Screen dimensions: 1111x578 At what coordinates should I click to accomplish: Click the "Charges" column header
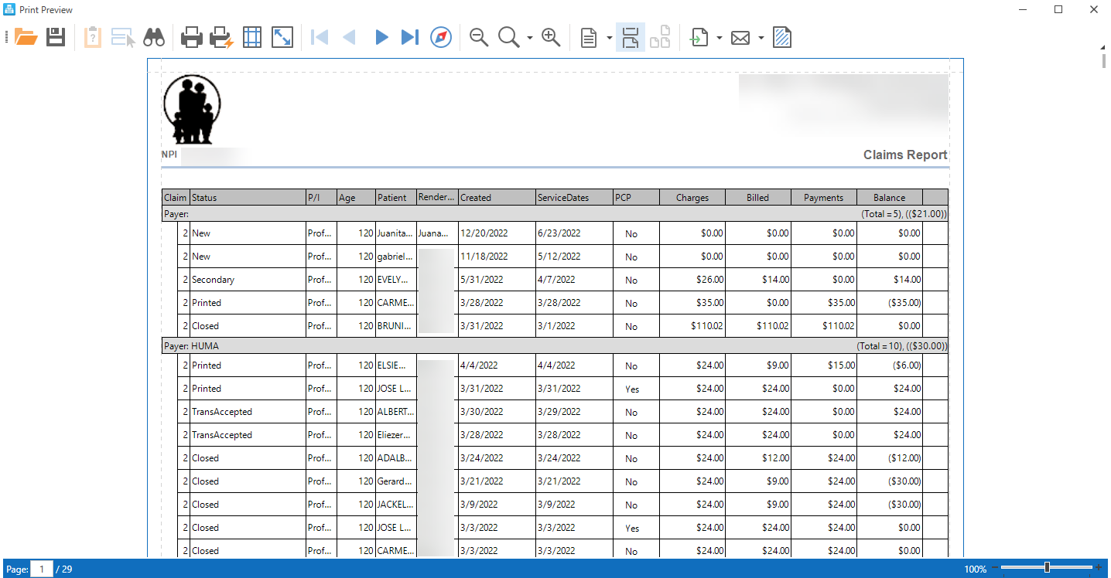(692, 198)
